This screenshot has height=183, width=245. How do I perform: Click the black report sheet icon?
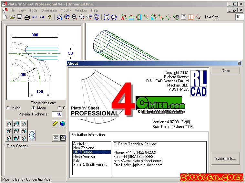(63, 138)
